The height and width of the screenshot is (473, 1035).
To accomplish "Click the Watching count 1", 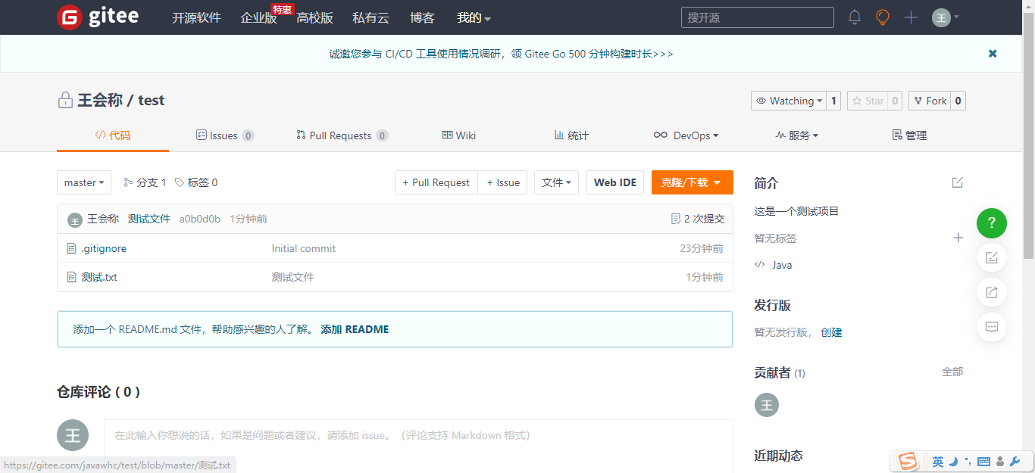I will pos(833,101).
